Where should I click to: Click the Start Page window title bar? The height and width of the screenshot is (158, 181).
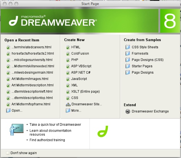(x=90, y=4)
